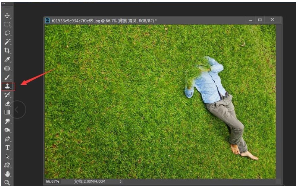Select the History Brush tool
Viewport: 298px width, 187px height.
[7, 95]
